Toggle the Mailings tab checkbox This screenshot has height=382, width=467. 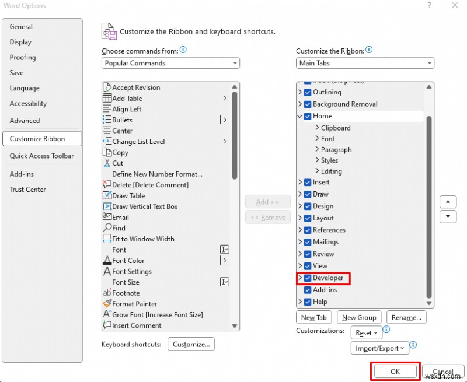click(308, 242)
